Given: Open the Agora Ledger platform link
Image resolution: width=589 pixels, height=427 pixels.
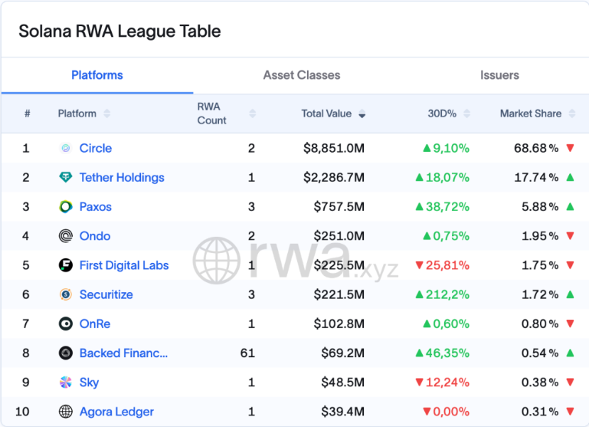Looking at the screenshot, I should [x=116, y=412].
